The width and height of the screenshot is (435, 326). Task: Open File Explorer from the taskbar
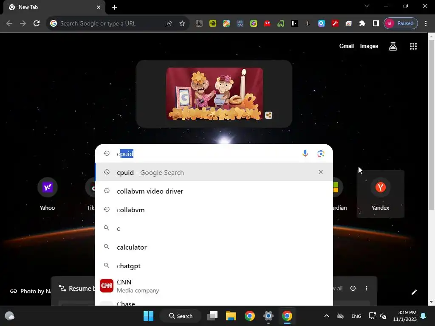(231, 316)
